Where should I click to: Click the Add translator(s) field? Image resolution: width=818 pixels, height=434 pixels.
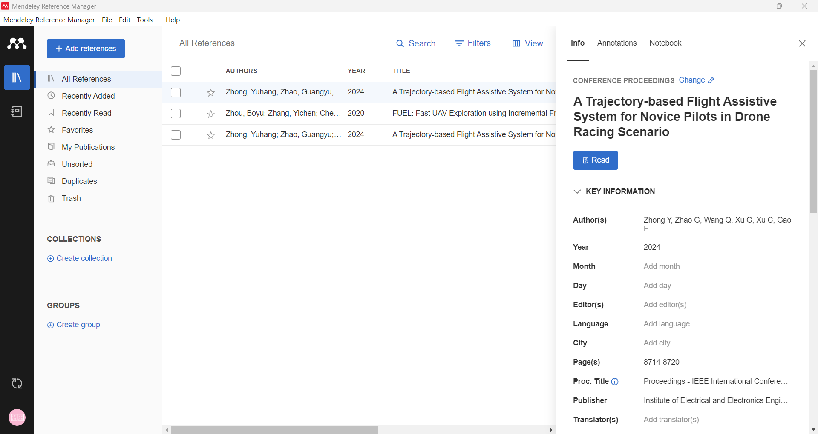tap(671, 420)
